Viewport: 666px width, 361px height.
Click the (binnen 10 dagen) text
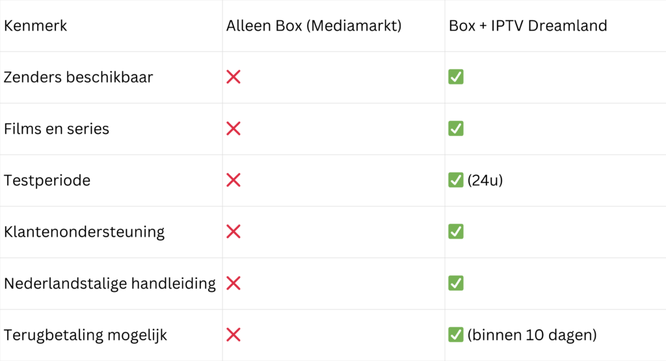[531, 335]
